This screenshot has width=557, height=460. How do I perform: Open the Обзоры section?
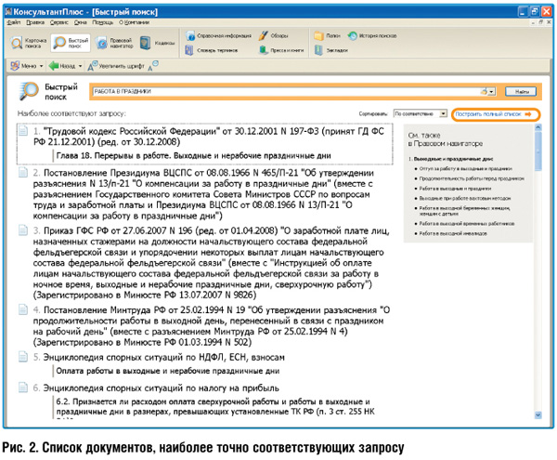coord(273,35)
